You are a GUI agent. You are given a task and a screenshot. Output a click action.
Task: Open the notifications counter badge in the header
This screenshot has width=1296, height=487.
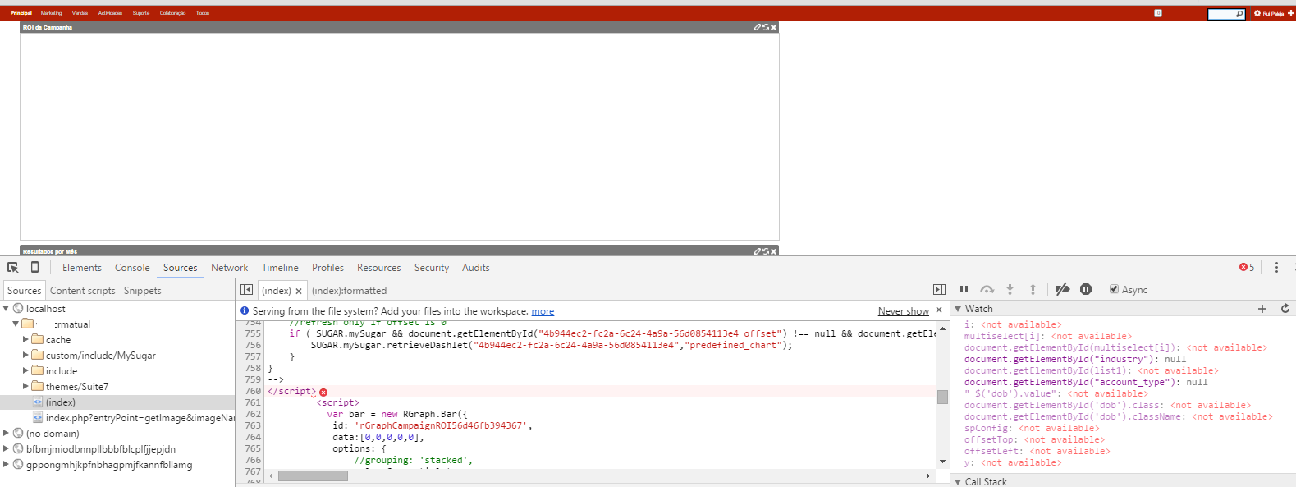[x=1158, y=13]
